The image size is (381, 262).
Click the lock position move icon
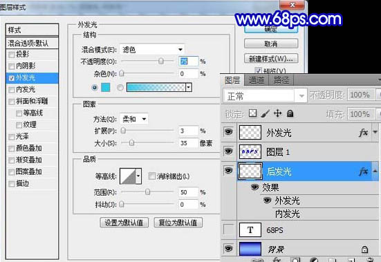[x=278, y=113]
